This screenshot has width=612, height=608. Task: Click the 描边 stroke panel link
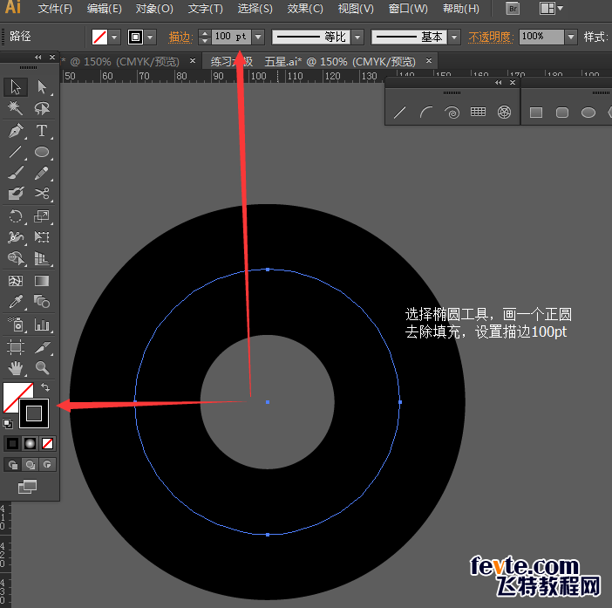click(x=180, y=38)
